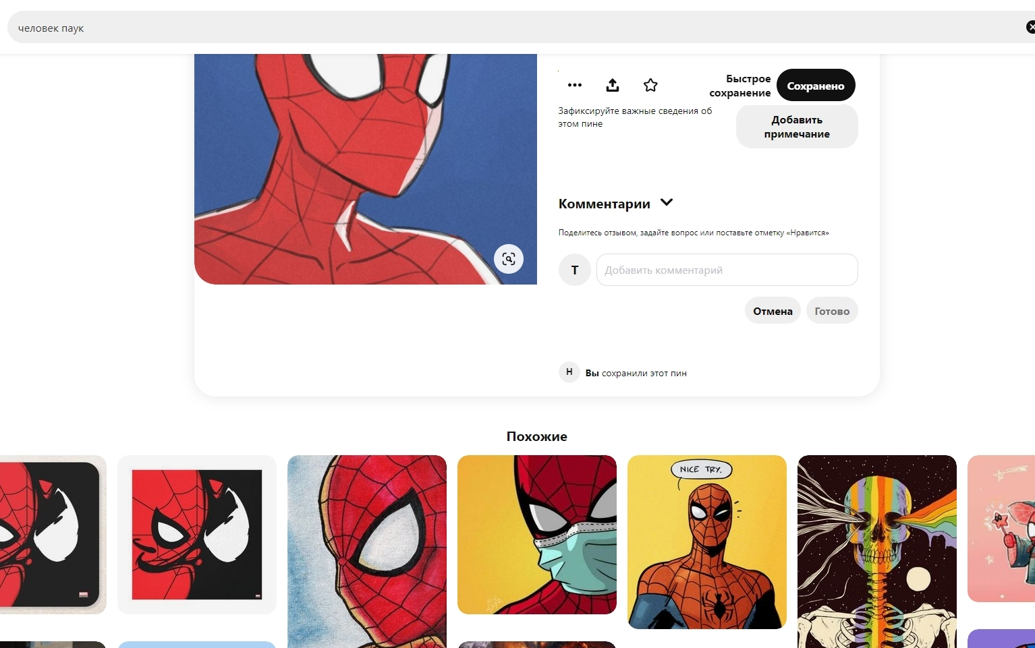Collapse the Комментарии section chevron

(667, 202)
